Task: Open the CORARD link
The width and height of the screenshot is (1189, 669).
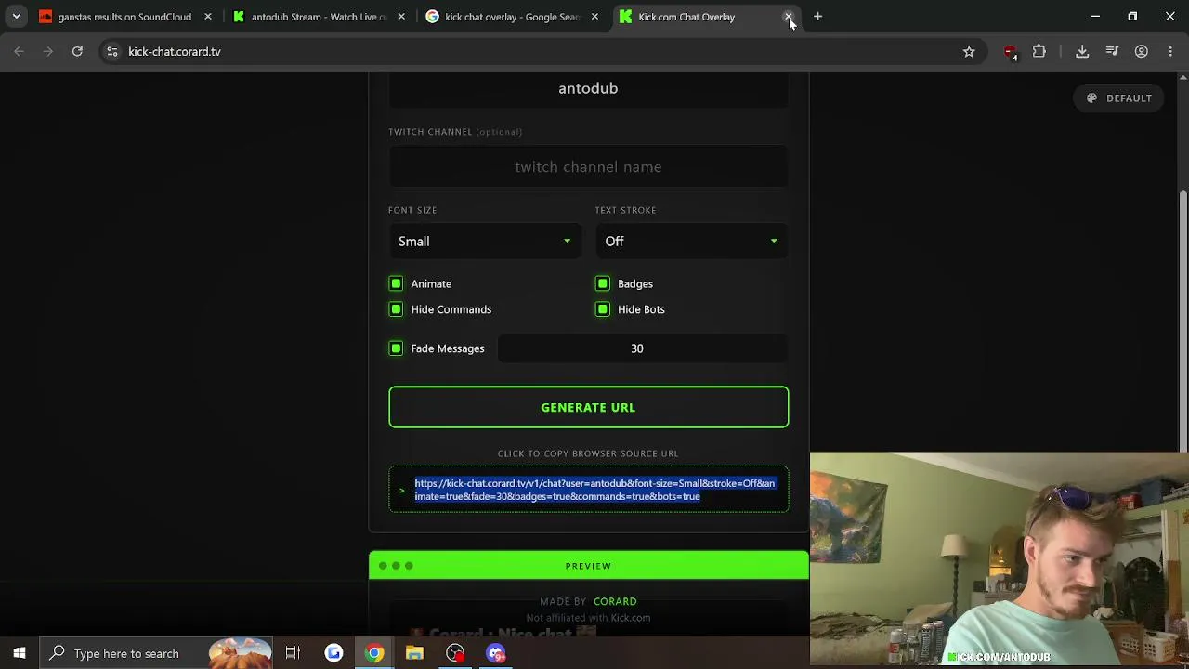Action: [615, 601]
